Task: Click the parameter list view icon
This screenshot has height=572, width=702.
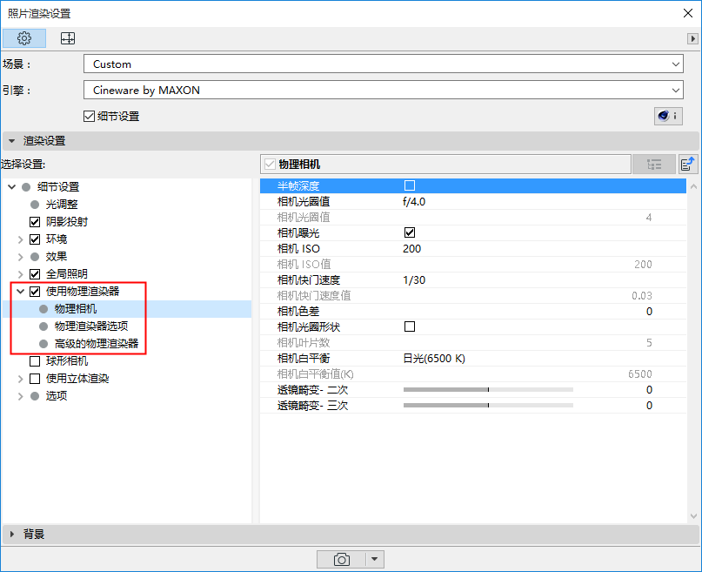Action: pos(653,165)
